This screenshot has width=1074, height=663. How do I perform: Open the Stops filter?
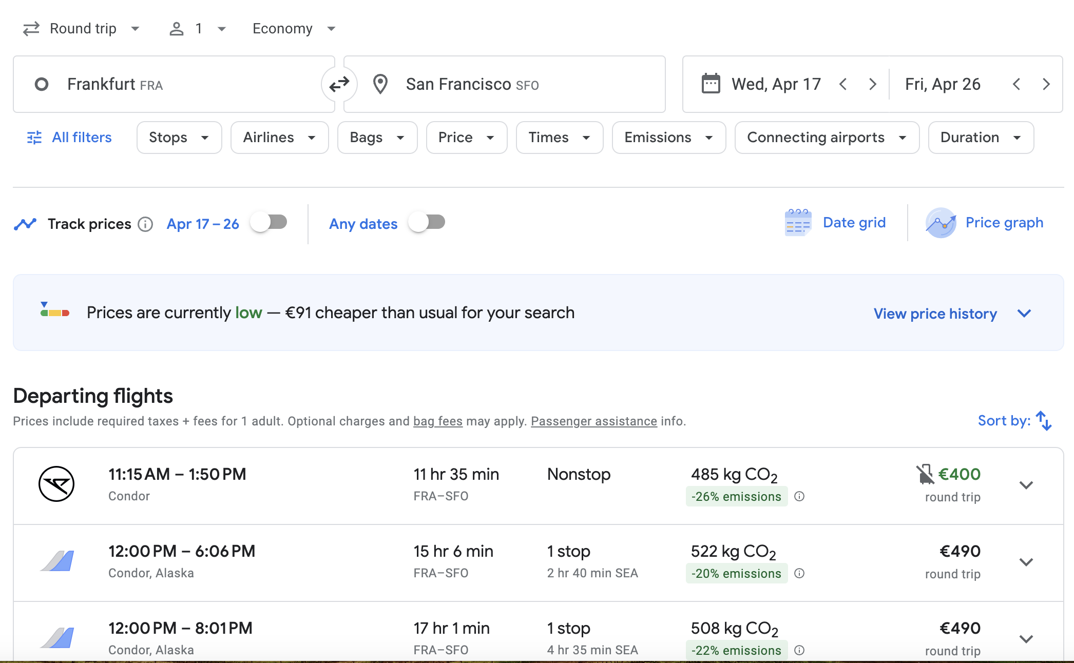tap(179, 138)
